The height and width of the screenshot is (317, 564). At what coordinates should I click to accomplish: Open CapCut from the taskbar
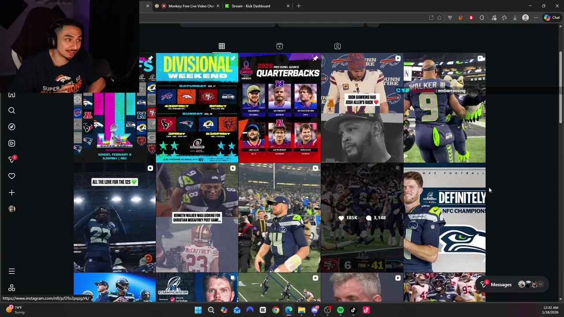263,310
